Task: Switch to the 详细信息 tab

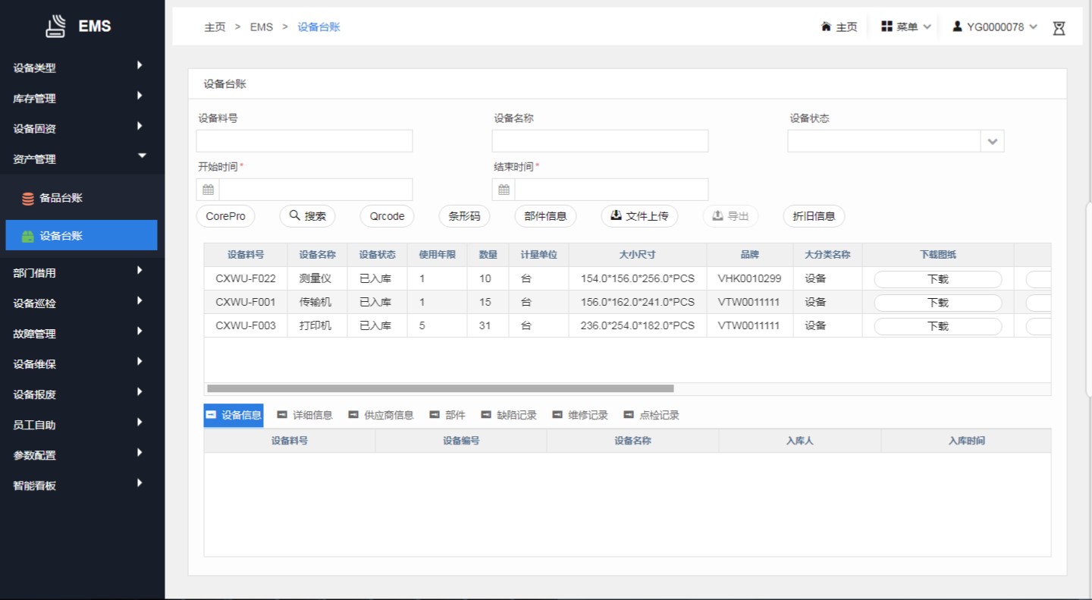Action: pyautogui.click(x=305, y=415)
